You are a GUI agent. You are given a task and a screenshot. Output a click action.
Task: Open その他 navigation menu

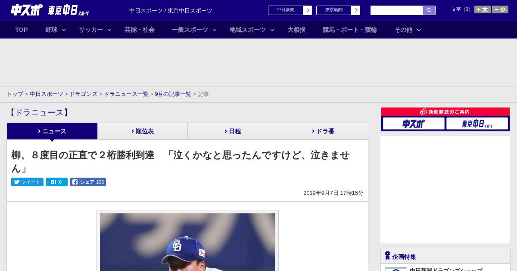coord(403,30)
